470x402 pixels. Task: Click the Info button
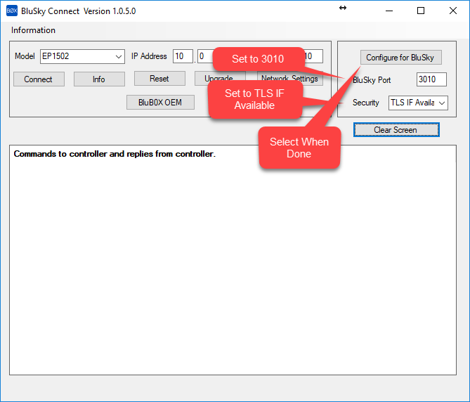tap(99, 79)
